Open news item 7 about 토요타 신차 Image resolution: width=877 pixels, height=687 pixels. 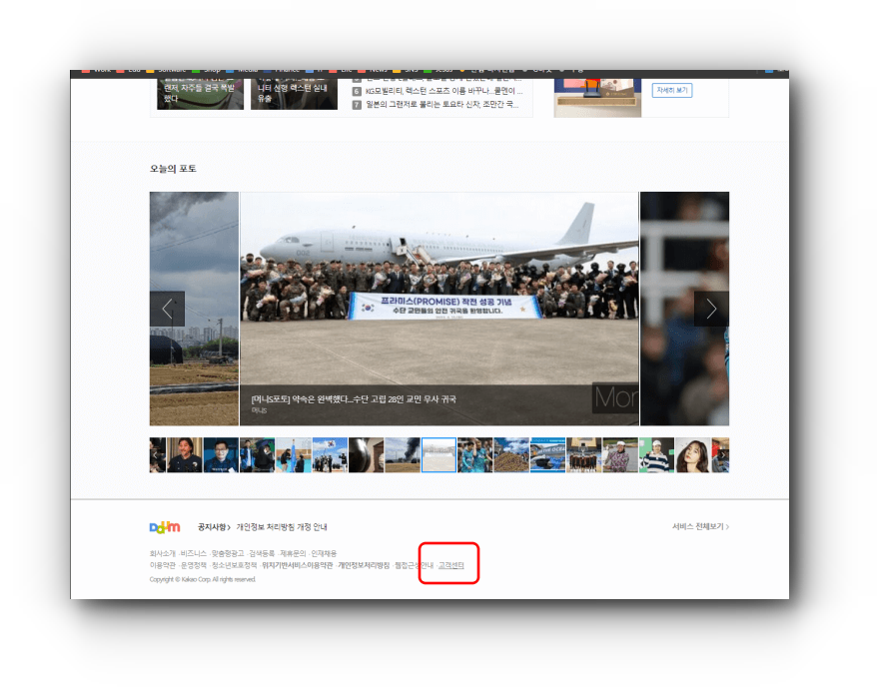point(441,105)
